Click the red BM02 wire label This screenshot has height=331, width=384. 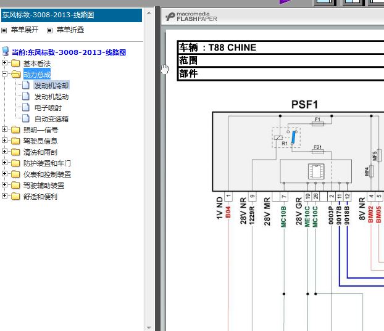tap(371, 215)
